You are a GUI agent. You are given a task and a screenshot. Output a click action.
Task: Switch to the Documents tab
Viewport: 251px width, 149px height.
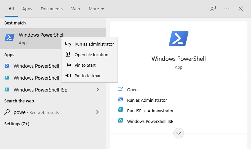52,9
